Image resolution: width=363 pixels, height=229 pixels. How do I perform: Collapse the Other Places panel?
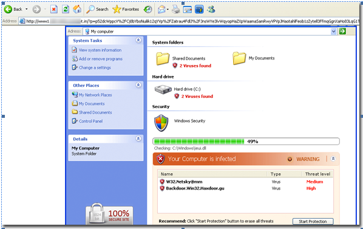point(138,85)
